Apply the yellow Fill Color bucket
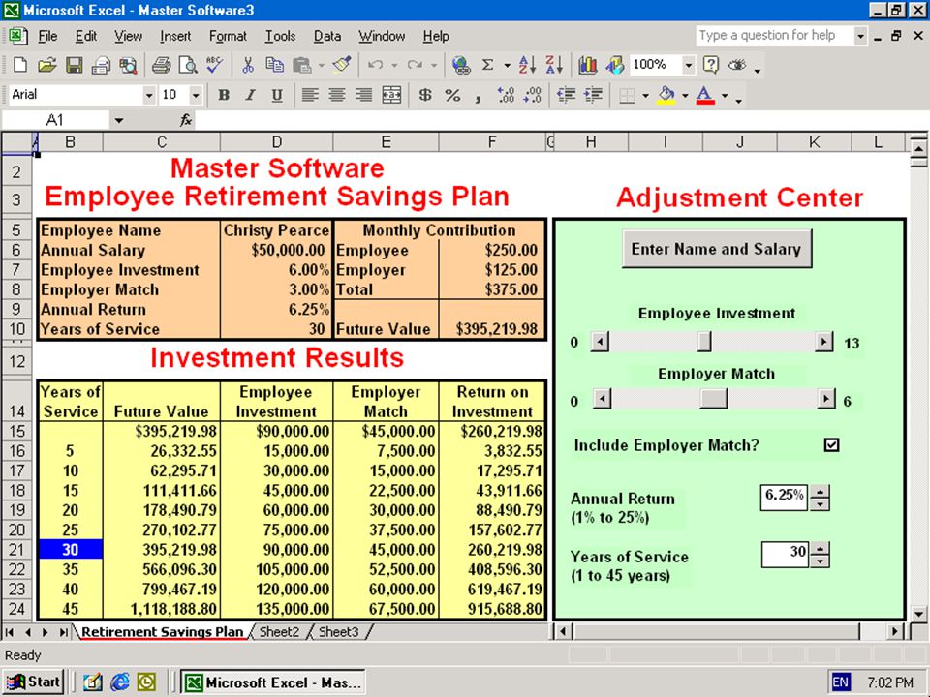The image size is (930, 697). point(667,95)
